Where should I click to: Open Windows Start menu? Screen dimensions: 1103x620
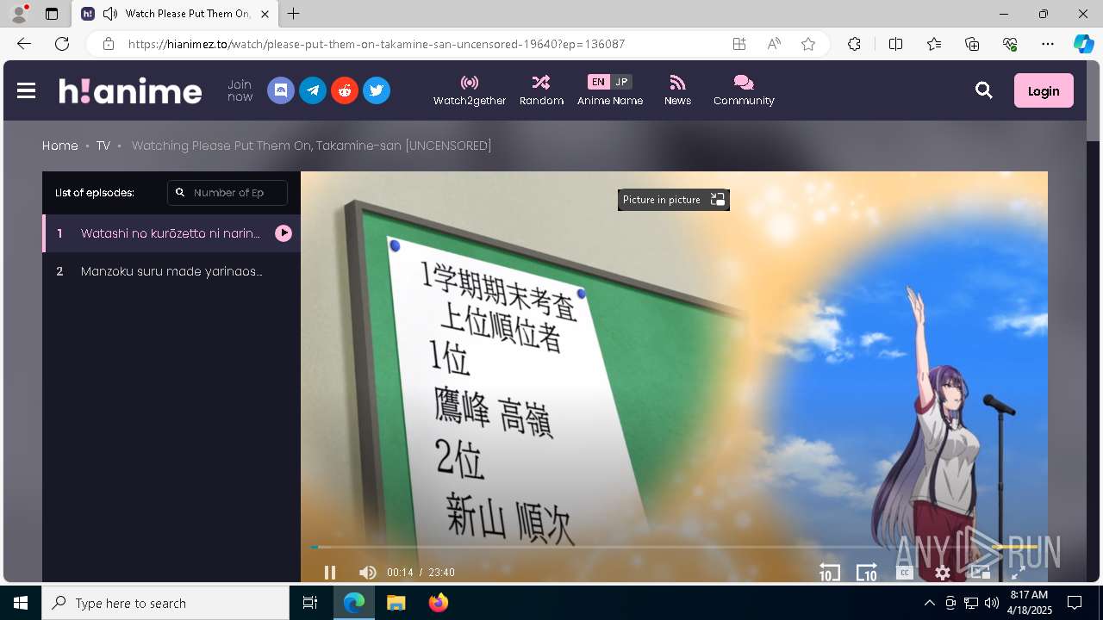[21, 603]
